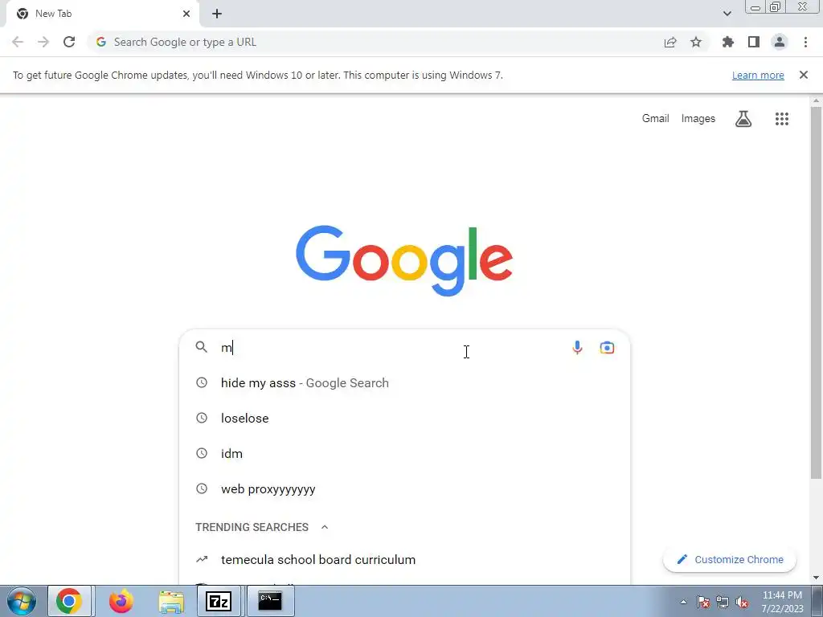The width and height of the screenshot is (823, 617).
Task: Open Learn more link in update bar
Action: (x=758, y=75)
